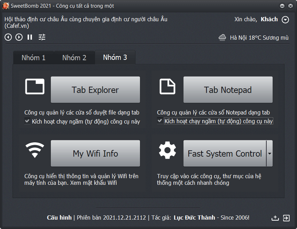
Task: Switch to the Nhóm 2 tab
Action: [74, 58]
